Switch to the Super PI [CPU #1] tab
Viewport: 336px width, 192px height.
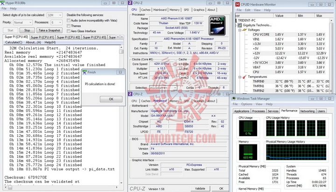coord(42,37)
